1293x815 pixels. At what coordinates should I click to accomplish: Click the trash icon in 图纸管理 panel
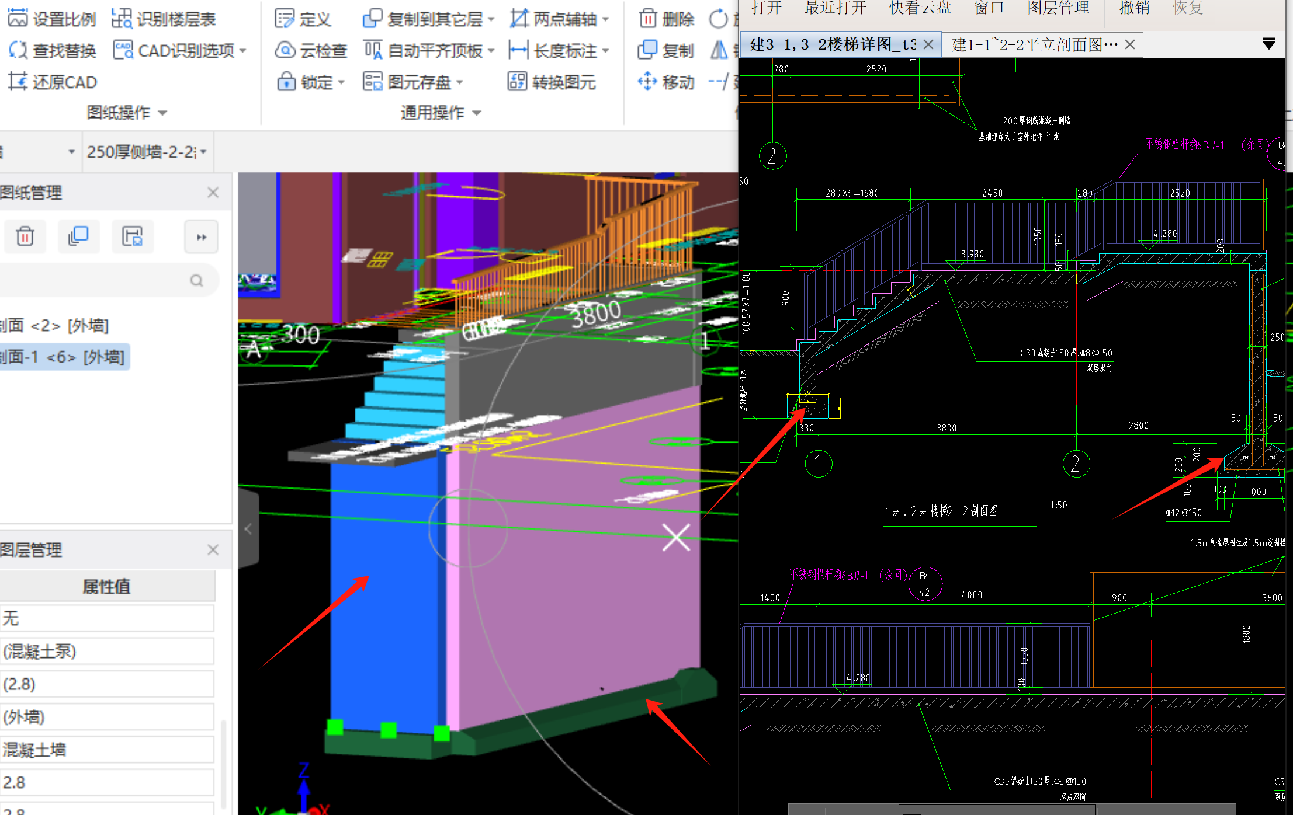(25, 236)
